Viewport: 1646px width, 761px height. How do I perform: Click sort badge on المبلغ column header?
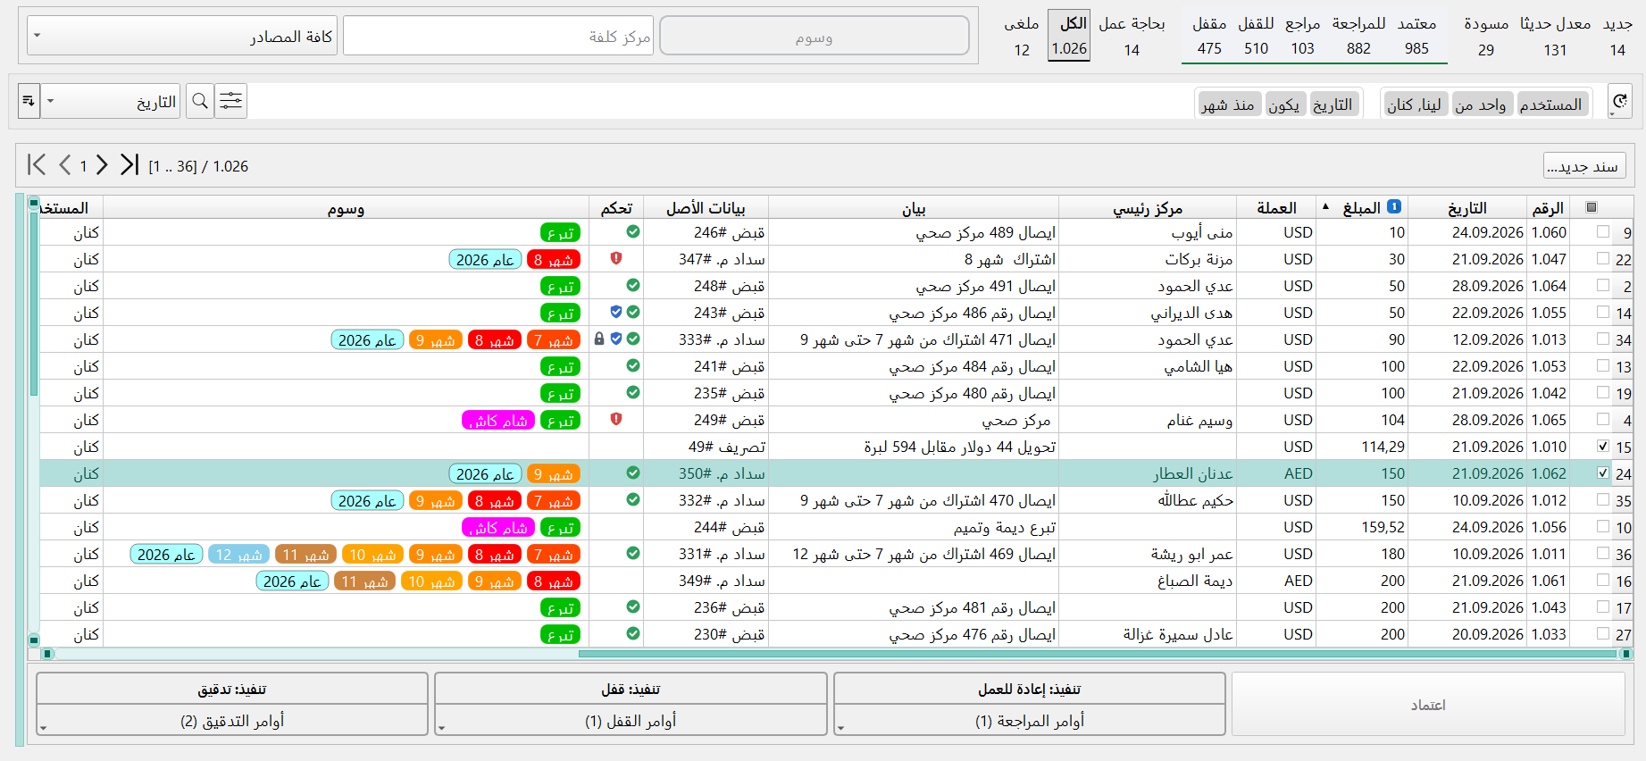pos(1394,206)
